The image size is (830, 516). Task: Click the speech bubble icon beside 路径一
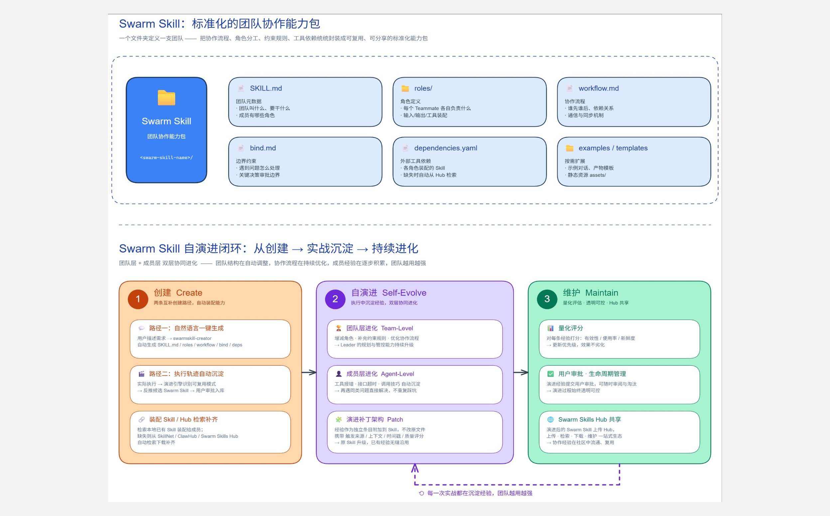coord(141,328)
